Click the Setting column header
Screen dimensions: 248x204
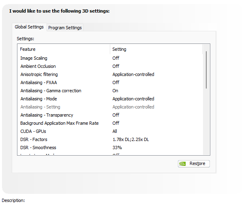point(119,49)
